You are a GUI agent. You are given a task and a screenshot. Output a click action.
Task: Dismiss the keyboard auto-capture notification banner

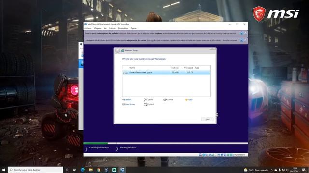tap(241, 33)
